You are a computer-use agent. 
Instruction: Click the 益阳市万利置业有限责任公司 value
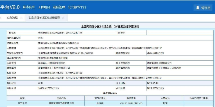[53, 58]
